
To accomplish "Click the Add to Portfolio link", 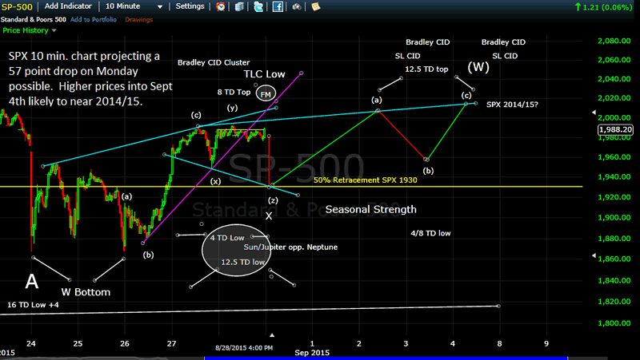I will (94, 19).
